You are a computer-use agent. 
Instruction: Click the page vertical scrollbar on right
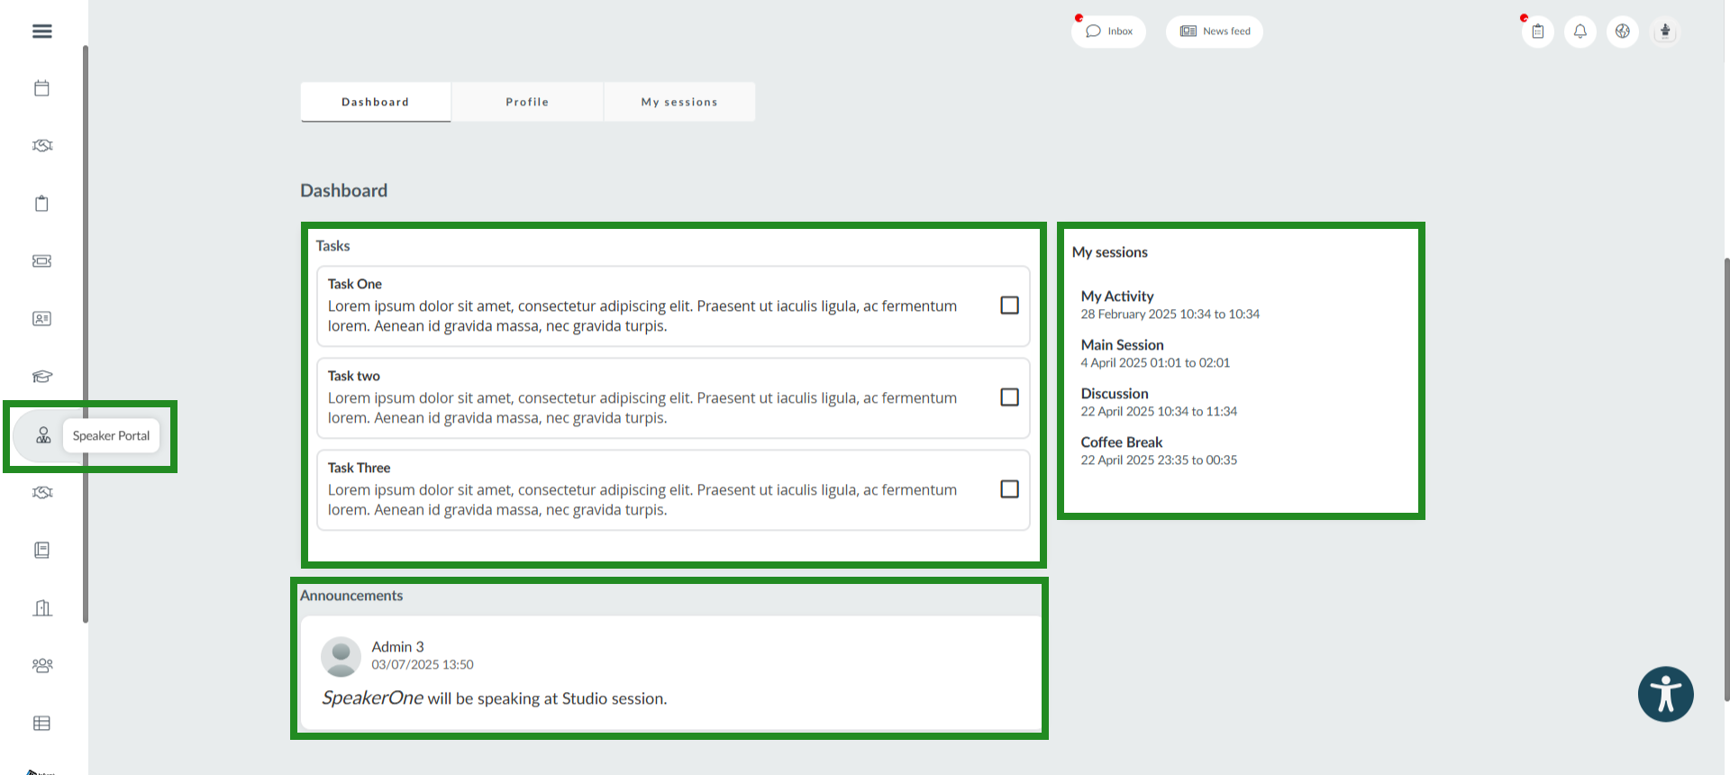(x=1726, y=478)
